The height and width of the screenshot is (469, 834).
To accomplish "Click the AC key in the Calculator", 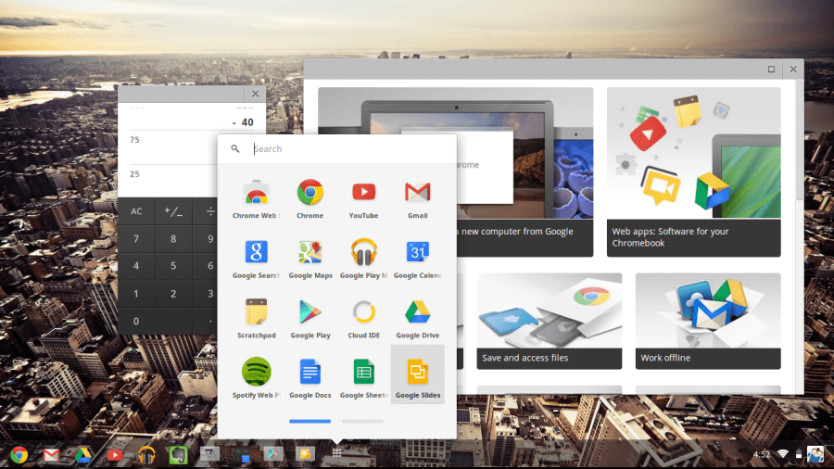I will (x=136, y=211).
